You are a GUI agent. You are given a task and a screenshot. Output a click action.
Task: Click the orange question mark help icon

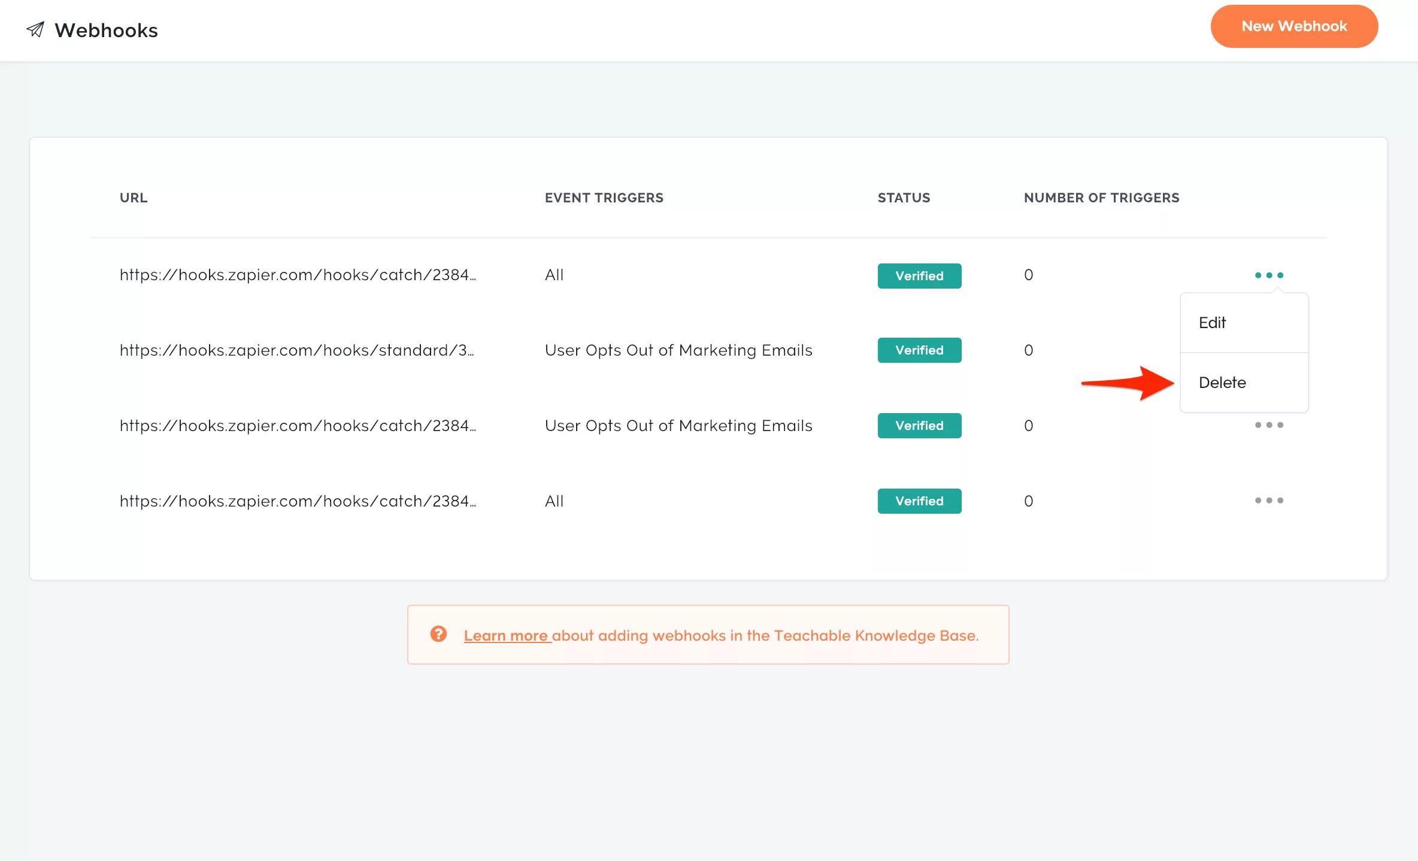click(x=438, y=634)
